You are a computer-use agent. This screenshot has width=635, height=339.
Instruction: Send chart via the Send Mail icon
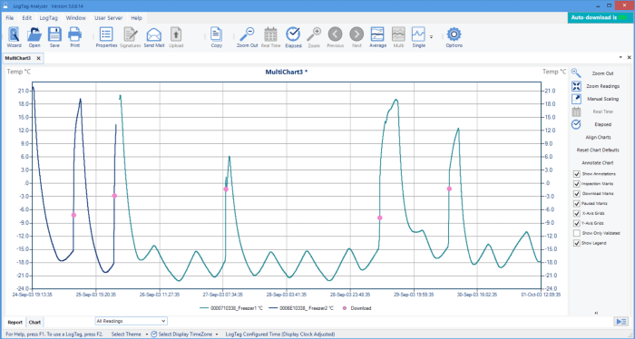[x=154, y=37]
